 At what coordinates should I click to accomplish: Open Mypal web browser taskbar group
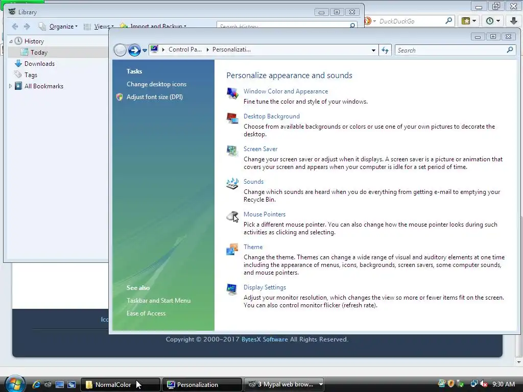tap(284, 385)
